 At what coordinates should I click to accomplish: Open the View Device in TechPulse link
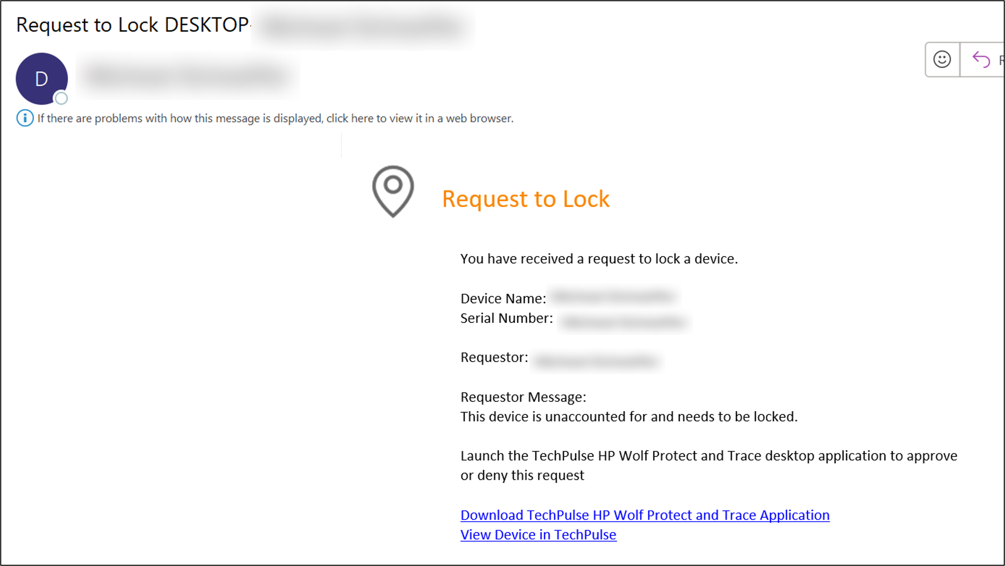point(538,535)
